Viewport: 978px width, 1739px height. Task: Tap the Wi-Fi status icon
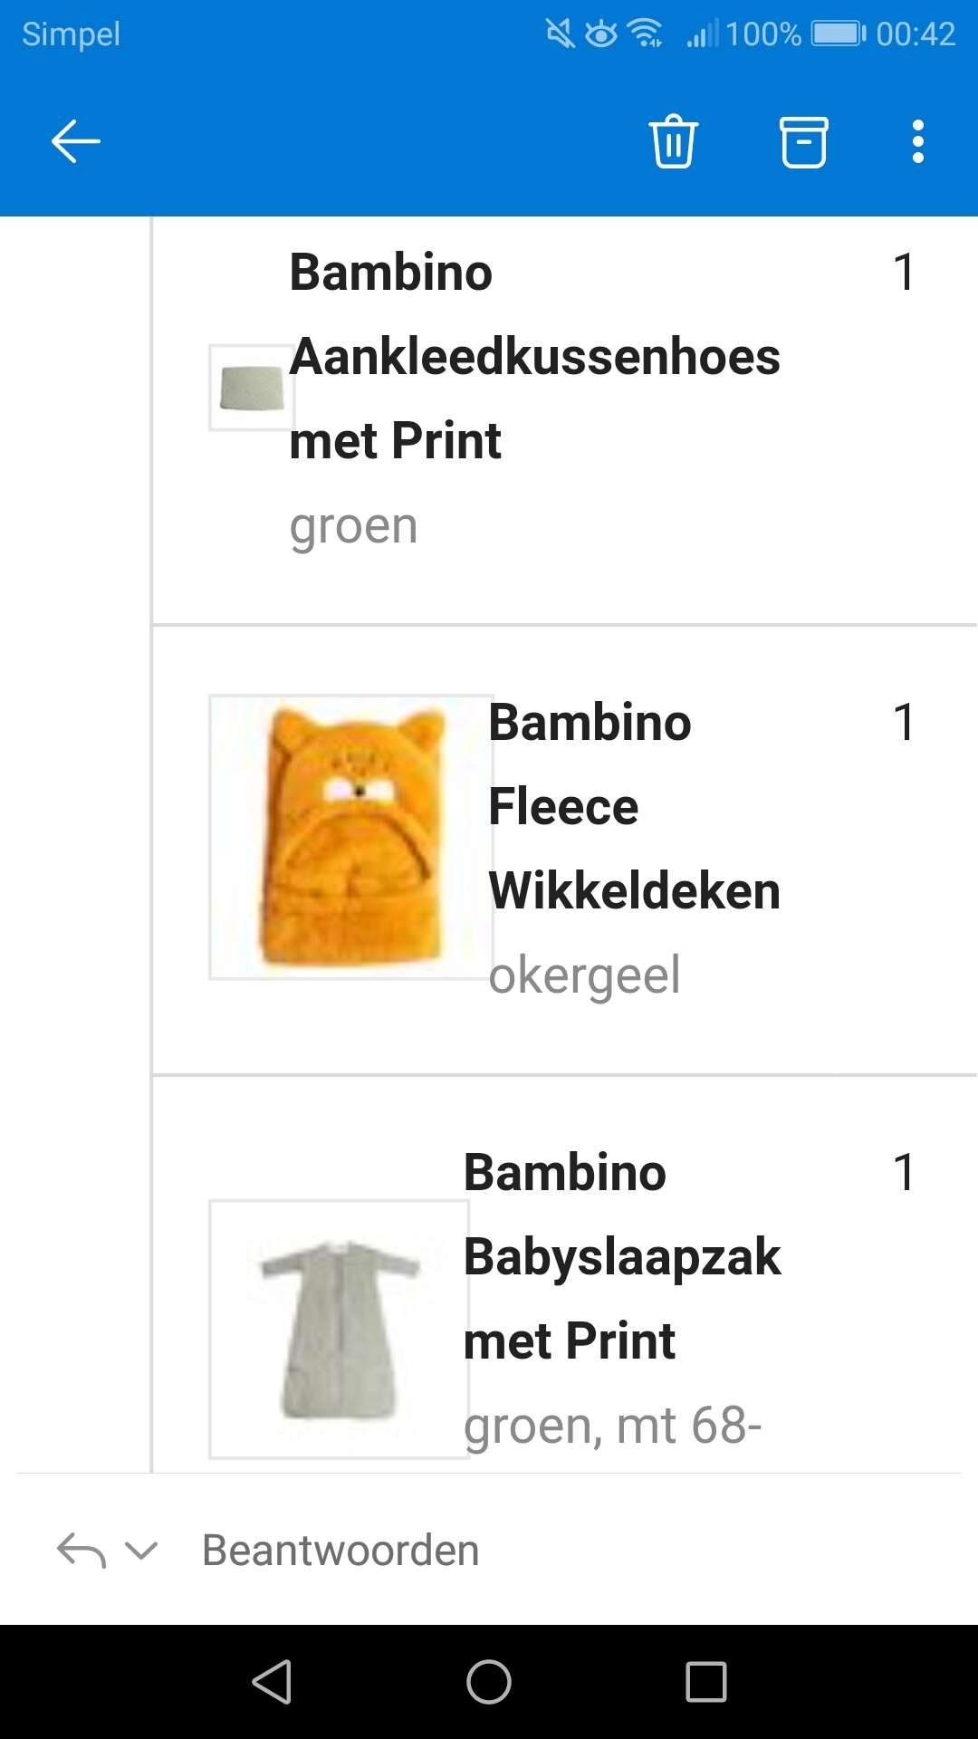pos(646,34)
